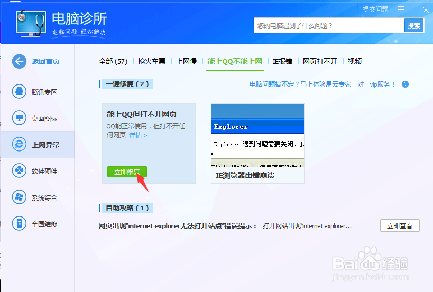Click the IE浏览器出错崩溃 caption
433x292 pixels.
point(245,175)
